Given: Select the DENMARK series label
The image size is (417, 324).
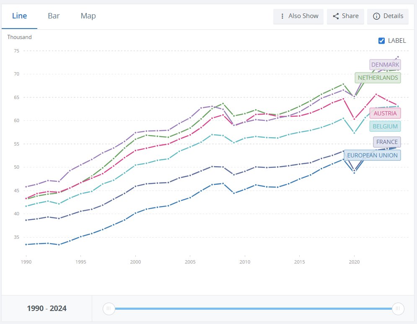Looking at the screenshot, I should click(x=385, y=65).
